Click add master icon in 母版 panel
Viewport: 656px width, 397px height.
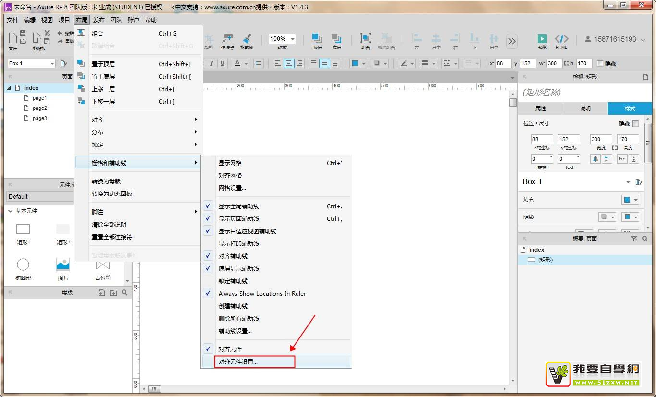(101, 292)
